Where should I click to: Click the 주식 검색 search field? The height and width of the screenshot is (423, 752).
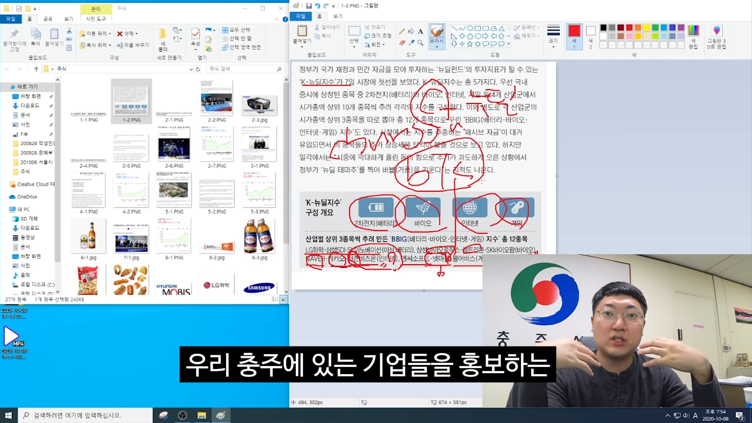(x=244, y=69)
